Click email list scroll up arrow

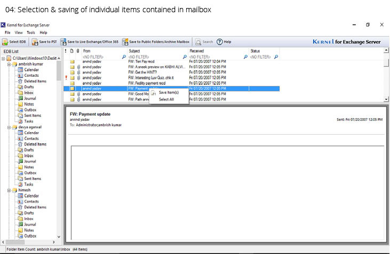[x=386, y=50]
